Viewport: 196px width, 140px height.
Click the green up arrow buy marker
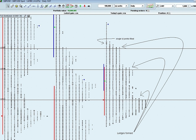[x=80, y=6]
